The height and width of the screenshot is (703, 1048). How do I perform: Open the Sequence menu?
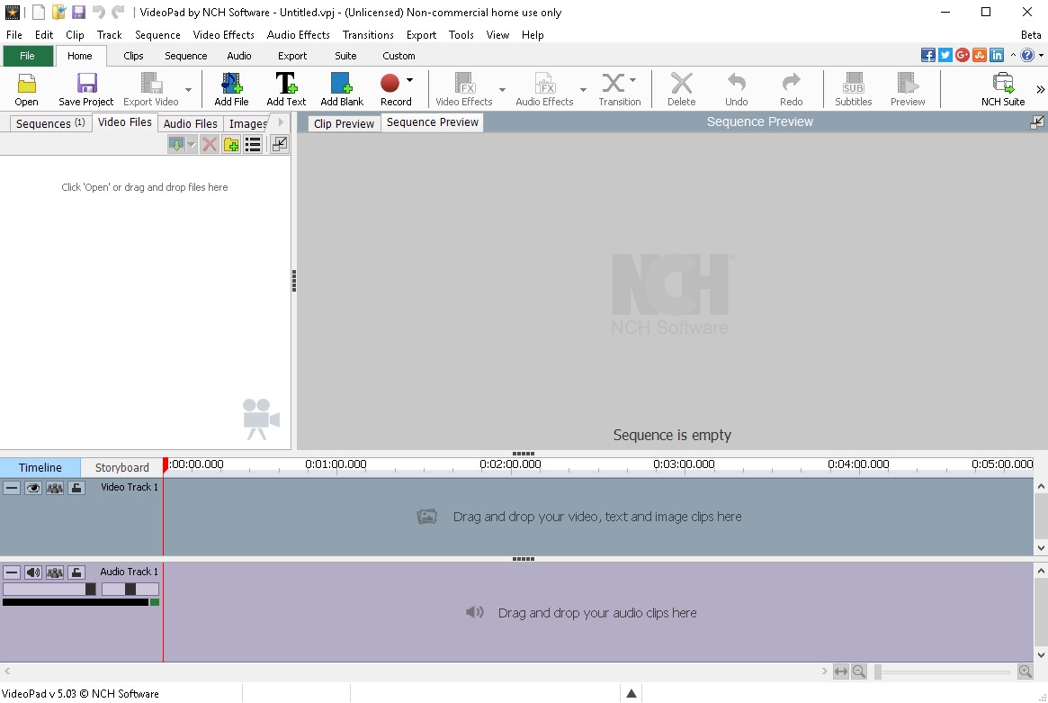click(157, 35)
